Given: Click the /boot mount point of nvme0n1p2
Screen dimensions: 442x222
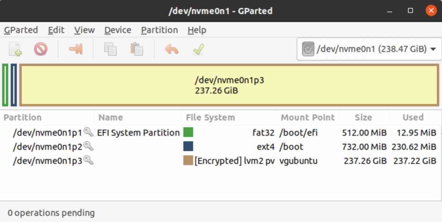Looking at the screenshot, I should click(291, 147).
